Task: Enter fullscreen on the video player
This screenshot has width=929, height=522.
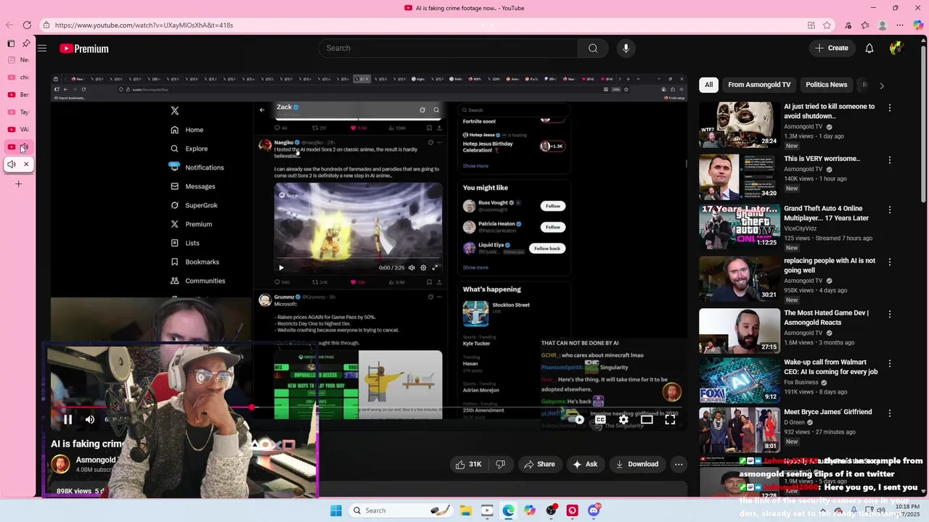Action: coord(670,419)
